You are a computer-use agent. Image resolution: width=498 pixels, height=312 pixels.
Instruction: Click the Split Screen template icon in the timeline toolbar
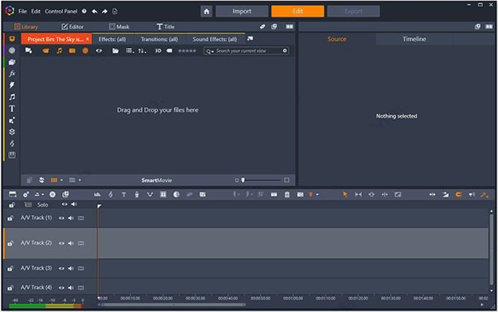[x=203, y=194]
